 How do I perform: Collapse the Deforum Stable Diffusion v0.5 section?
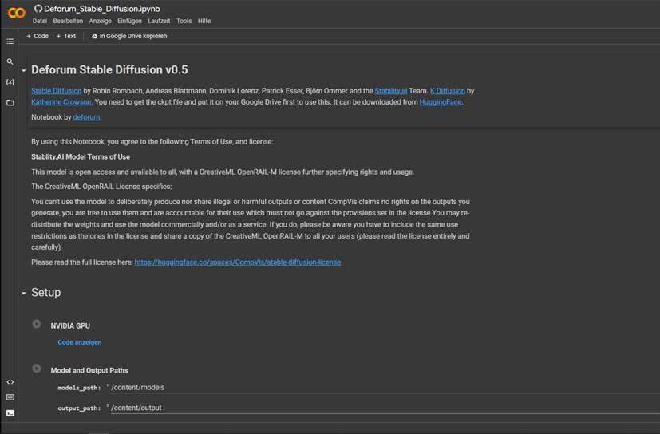24,71
